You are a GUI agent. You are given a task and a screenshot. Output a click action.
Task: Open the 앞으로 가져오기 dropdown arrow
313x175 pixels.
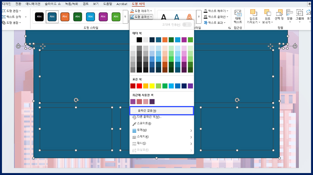[x=259, y=22]
